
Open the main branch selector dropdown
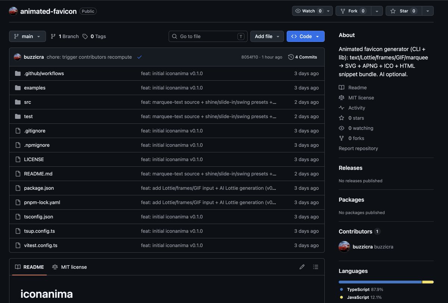[x=27, y=36]
